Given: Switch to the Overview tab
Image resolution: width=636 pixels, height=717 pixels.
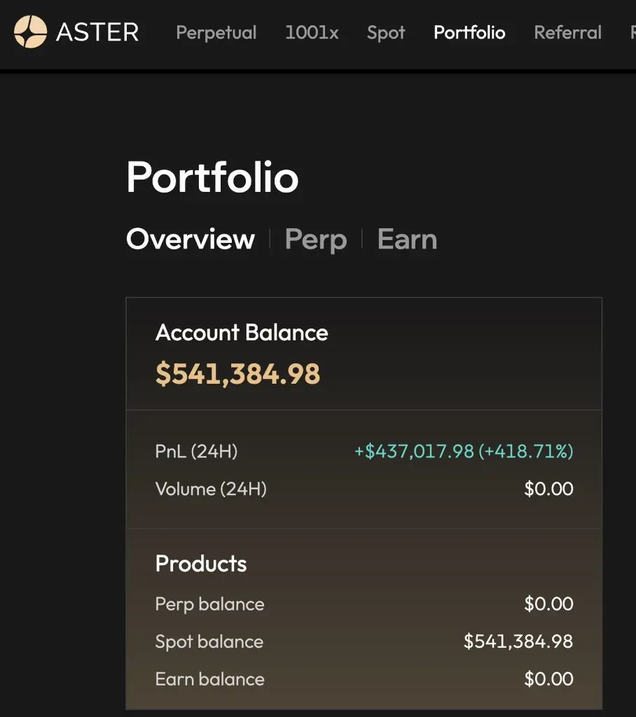Looking at the screenshot, I should click(x=191, y=239).
